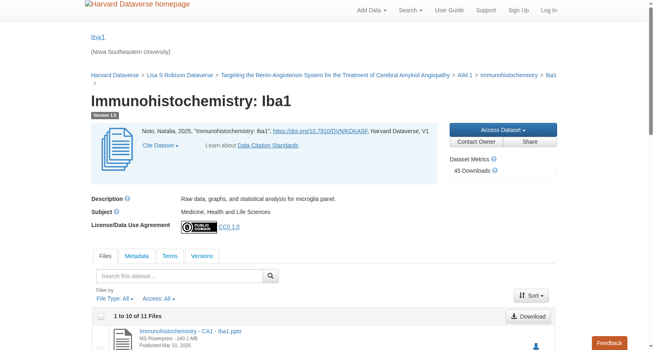Screen dimensions: 654x350
Task: Click the Share button
Action: click(x=530, y=142)
